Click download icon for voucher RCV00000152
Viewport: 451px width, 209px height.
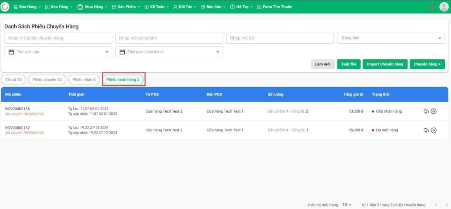point(426,130)
